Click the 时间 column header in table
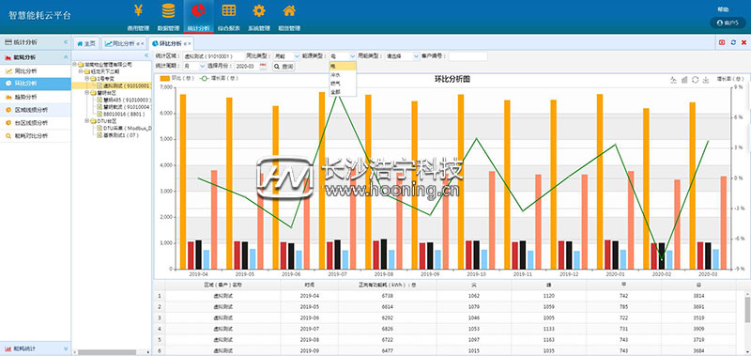 (x=310, y=285)
